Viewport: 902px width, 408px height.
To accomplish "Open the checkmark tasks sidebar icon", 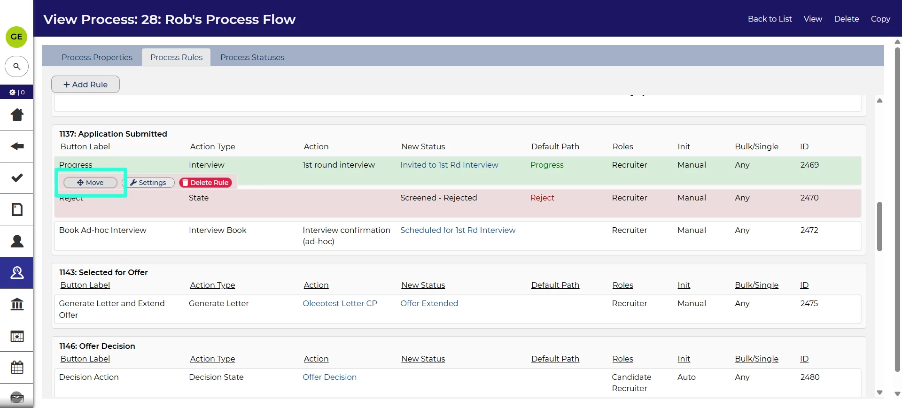I will pos(17,178).
